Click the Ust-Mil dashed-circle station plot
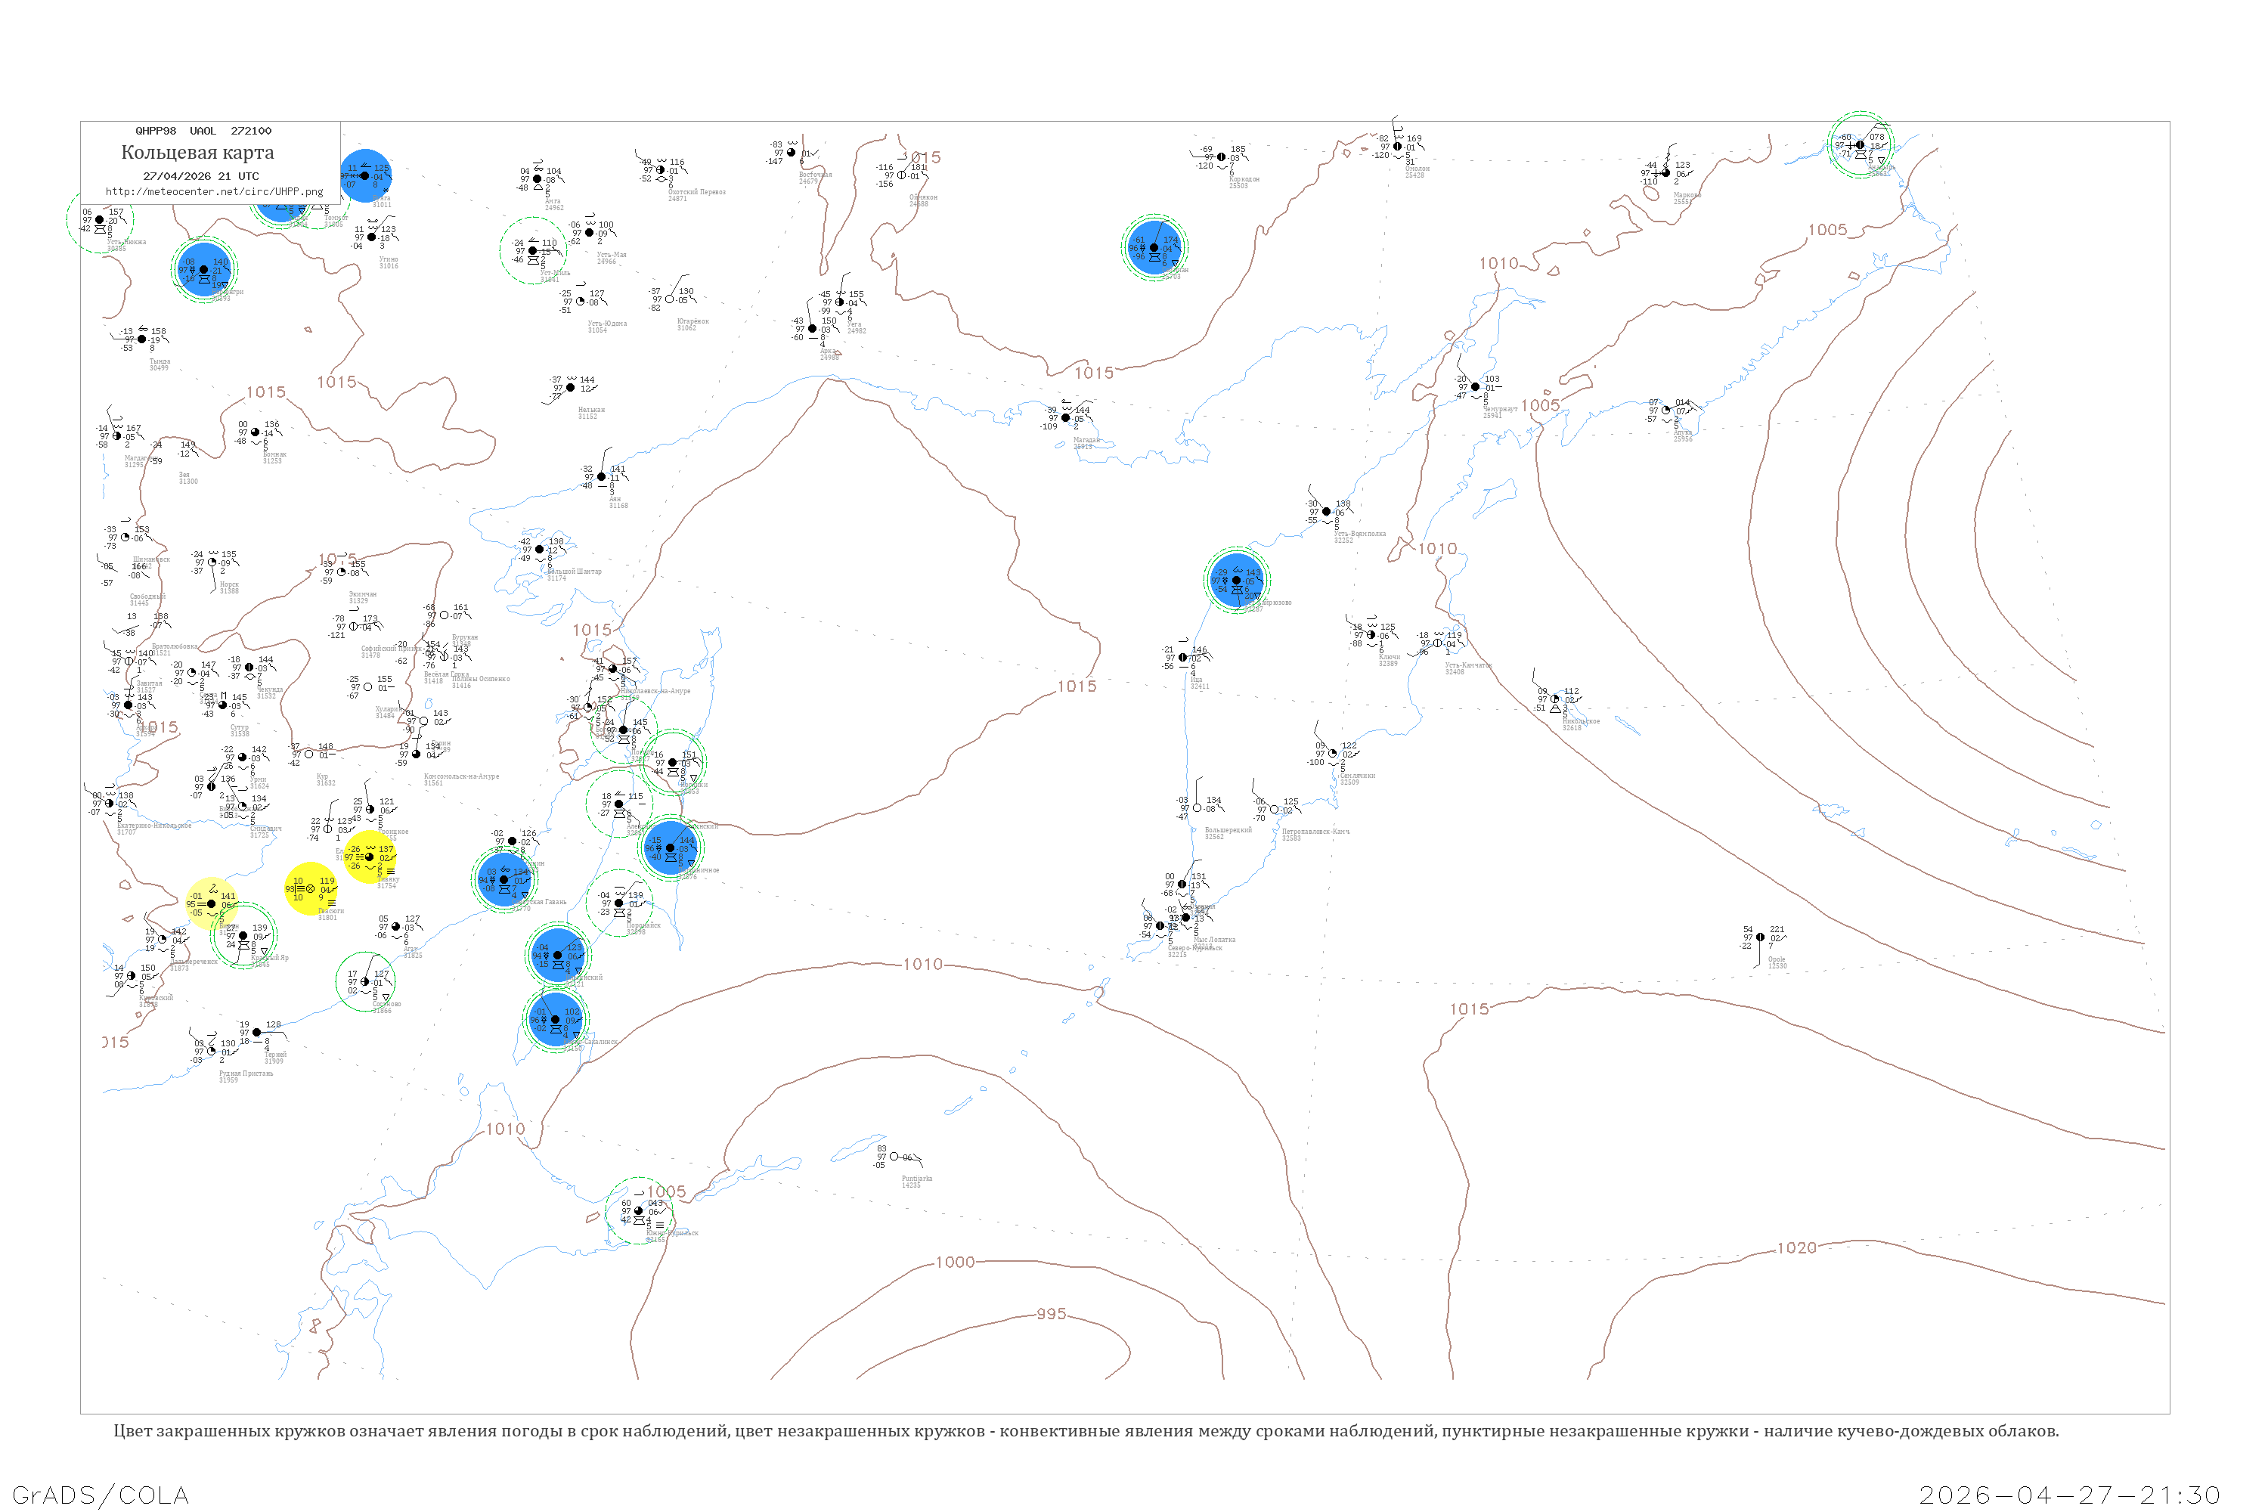This screenshot has width=2268, height=1512. tap(532, 251)
